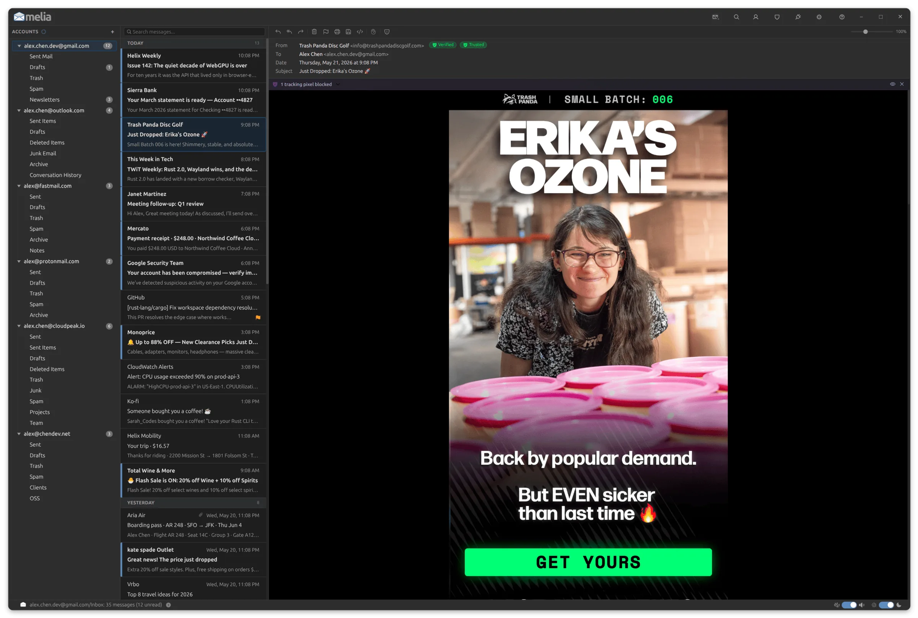Image resolution: width=918 pixels, height=618 pixels.
Task: Click the message list scrollbar
Action: 267,161
